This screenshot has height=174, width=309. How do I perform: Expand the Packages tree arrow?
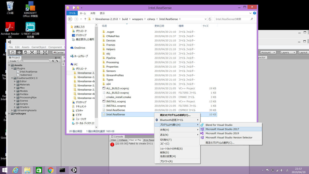[9, 114]
